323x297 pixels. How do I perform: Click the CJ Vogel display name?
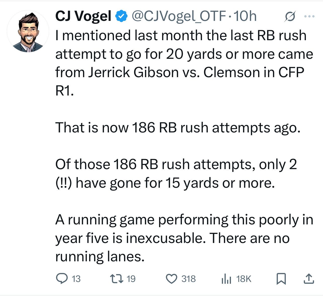pyautogui.click(x=83, y=16)
